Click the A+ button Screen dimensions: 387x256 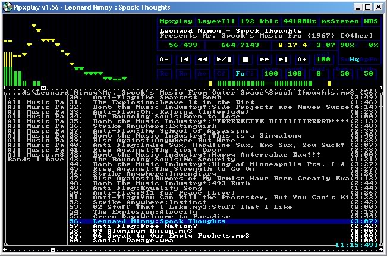pos(303,60)
